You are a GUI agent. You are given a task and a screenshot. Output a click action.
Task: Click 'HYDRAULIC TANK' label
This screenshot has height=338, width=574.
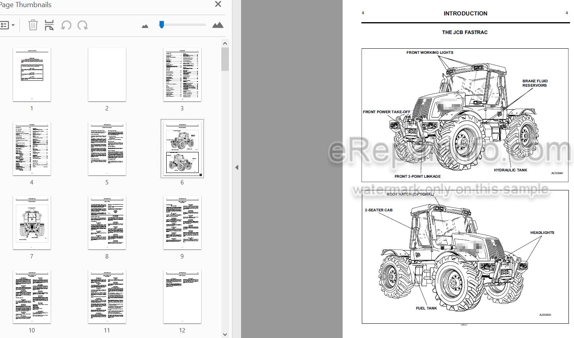click(510, 170)
